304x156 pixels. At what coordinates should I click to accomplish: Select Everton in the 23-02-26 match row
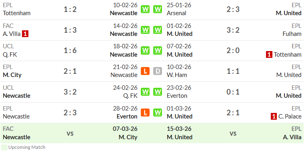click(x=177, y=96)
